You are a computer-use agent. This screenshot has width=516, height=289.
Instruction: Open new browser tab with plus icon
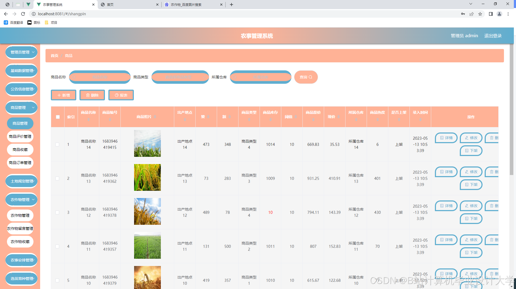232,5
